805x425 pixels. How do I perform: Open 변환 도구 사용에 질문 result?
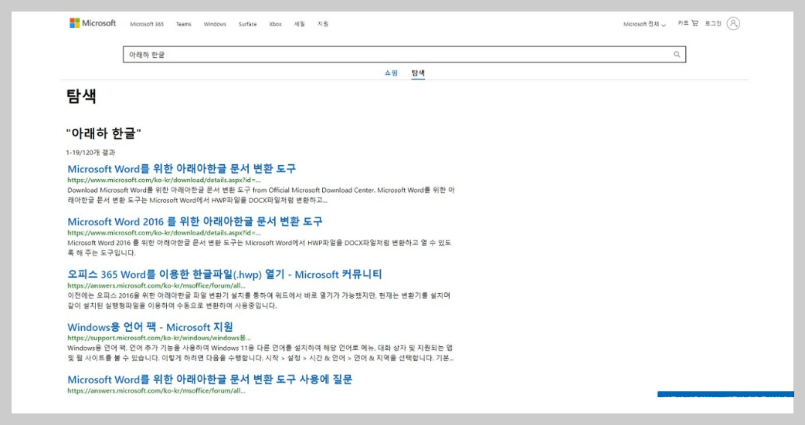tap(210, 379)
